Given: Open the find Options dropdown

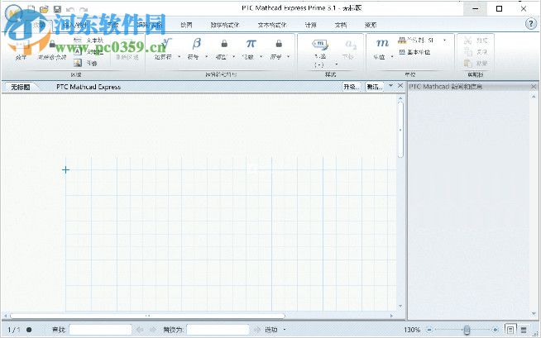Looking at the screenshot, I should click(x=275, y=330).
